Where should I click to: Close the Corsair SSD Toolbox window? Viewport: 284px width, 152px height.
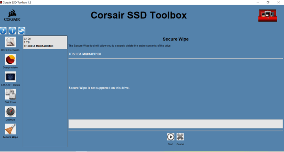click(x=279, y=2)
